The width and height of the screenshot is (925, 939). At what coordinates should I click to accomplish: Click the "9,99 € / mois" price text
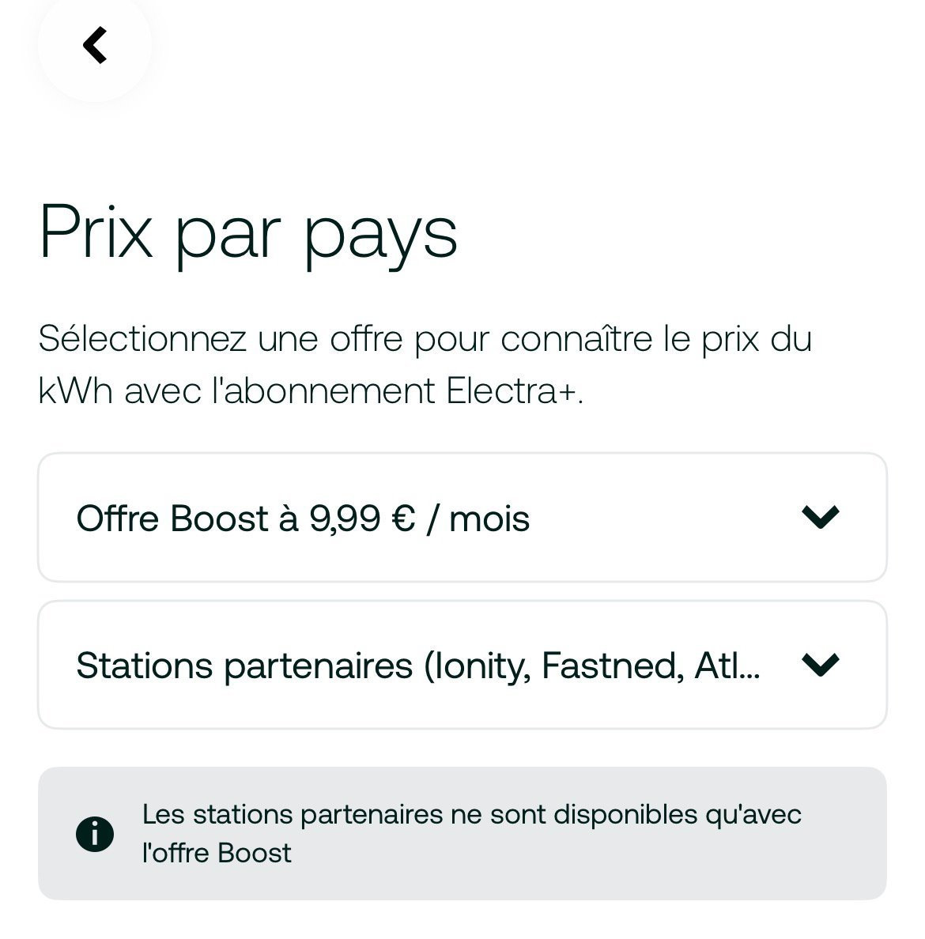click(x=420, y=519)
